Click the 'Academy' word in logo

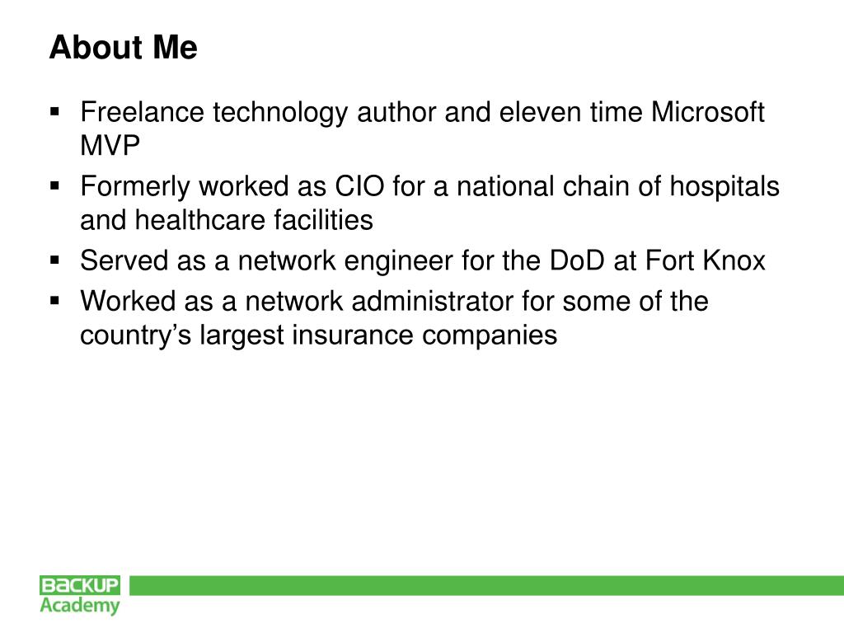click(80, 606)
